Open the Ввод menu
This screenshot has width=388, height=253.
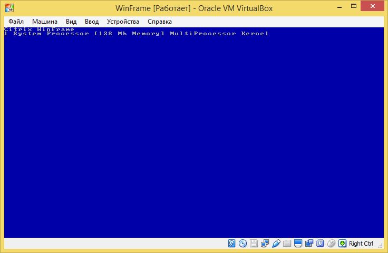92,22
